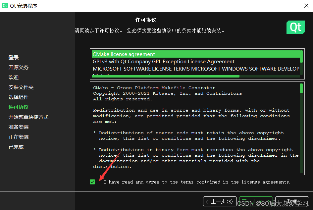
Task: Click the 许可协议 step in sidebar
Action: pyautogui.click(x=19, y=107)
